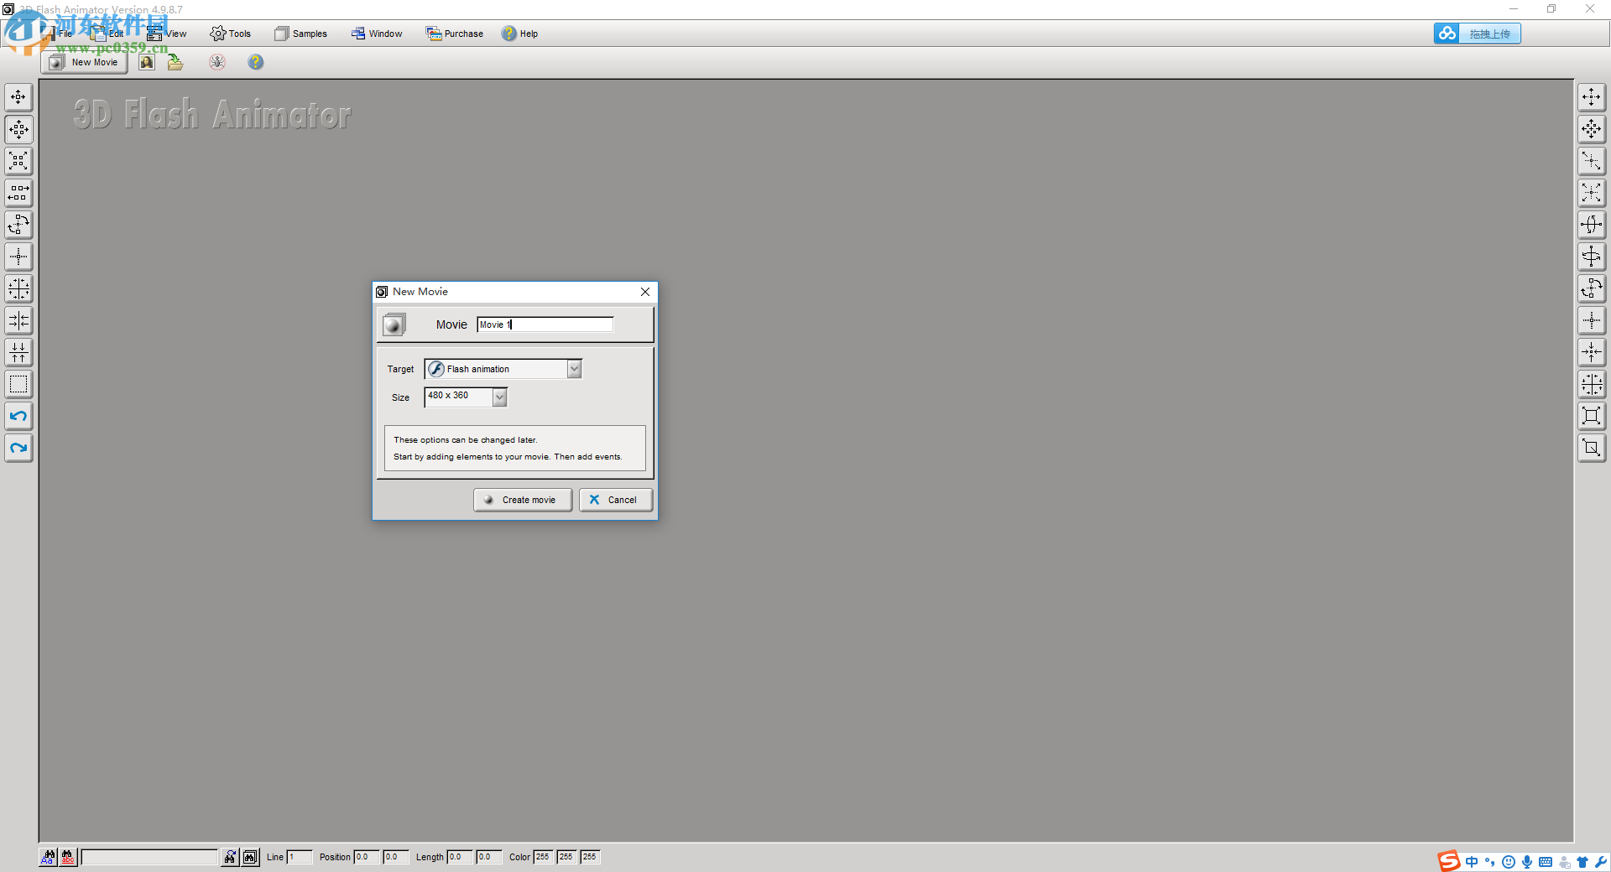The height and width of the screenshot is (872, 1611).
Task: Click the right toolbar's two-arrow diagonal tool
Action: tap(1592, 161)
